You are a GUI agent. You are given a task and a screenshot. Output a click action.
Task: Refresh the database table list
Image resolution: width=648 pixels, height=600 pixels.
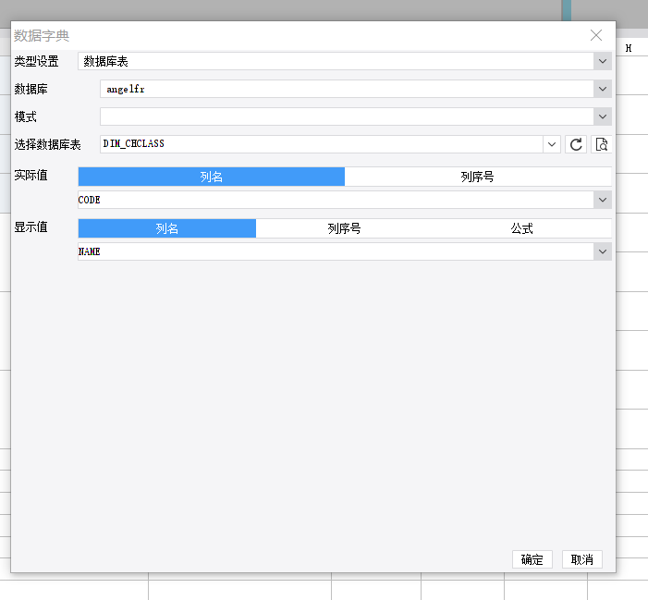click(x=576, y=144)
